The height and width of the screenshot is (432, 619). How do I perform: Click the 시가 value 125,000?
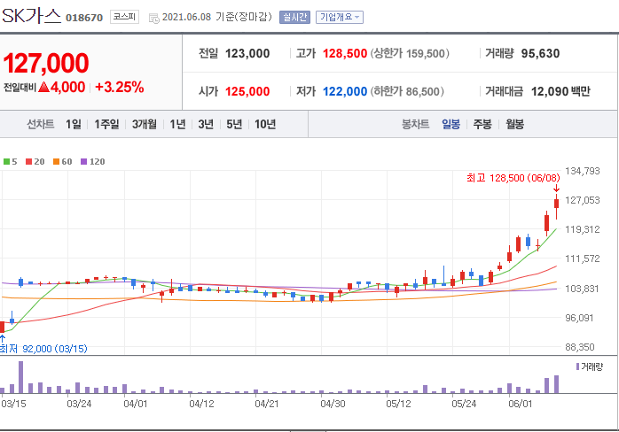pos(247,91)
